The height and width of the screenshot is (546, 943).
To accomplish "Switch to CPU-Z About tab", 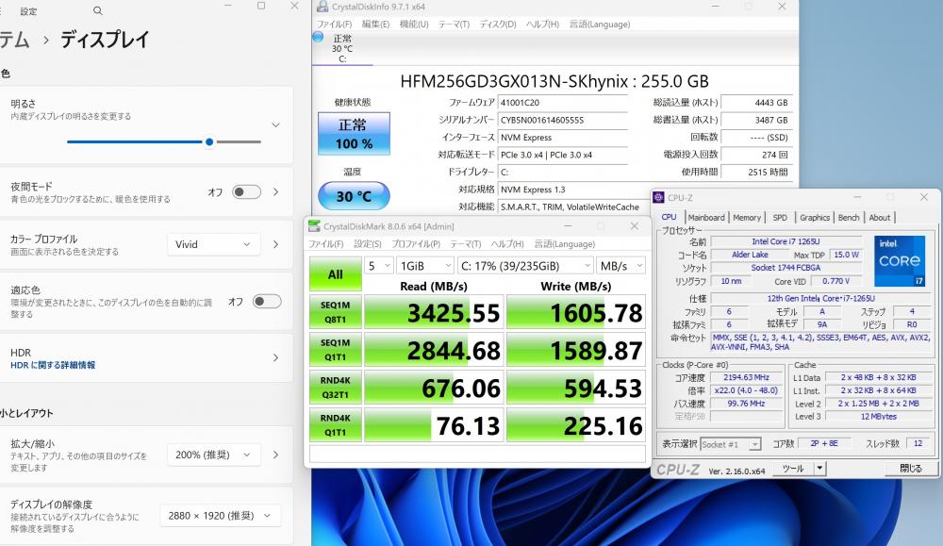I will click(879, 217).
